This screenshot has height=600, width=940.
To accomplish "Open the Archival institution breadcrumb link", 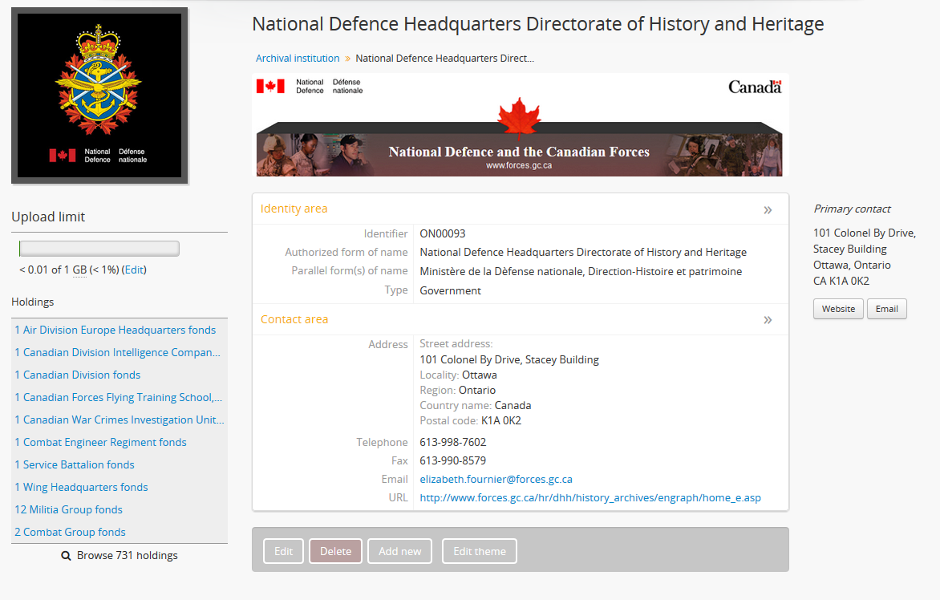I will (298, 59).
